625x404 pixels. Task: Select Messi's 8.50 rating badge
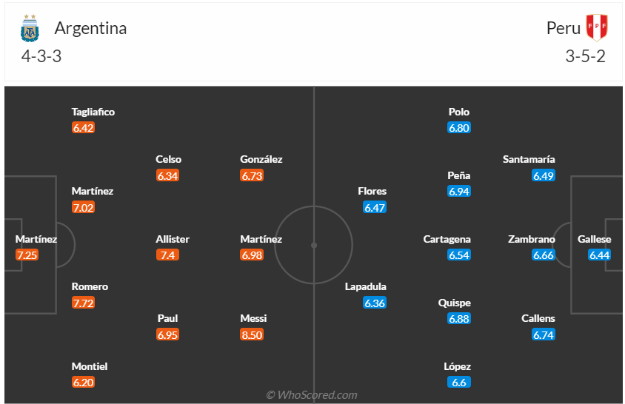pos(253,334)
